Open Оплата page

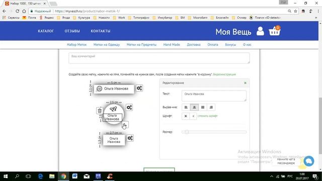pyautogui.click(x=213, y=45)
